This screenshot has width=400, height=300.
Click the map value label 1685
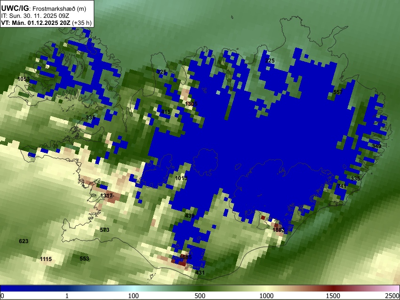(x=185, y=257)
